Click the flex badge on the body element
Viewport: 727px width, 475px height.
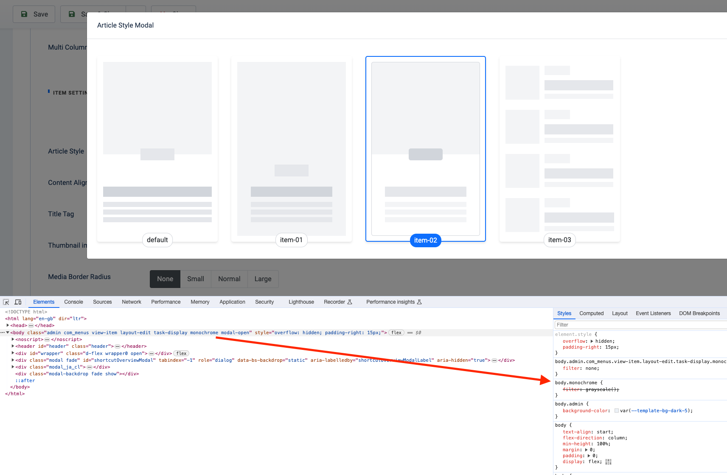(396, 332)
